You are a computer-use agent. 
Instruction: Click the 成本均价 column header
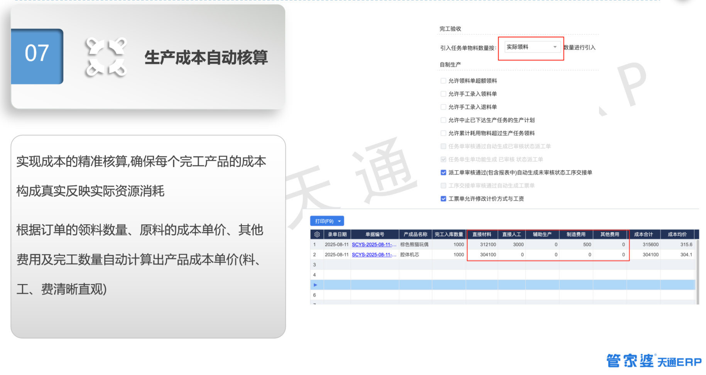677,234
